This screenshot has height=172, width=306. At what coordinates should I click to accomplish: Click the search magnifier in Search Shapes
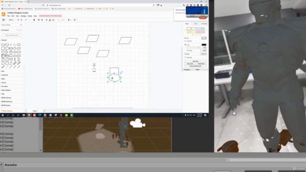(21, 25)
